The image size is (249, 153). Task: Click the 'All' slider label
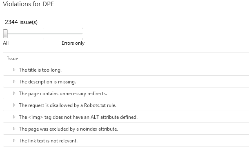pos(6,43)
